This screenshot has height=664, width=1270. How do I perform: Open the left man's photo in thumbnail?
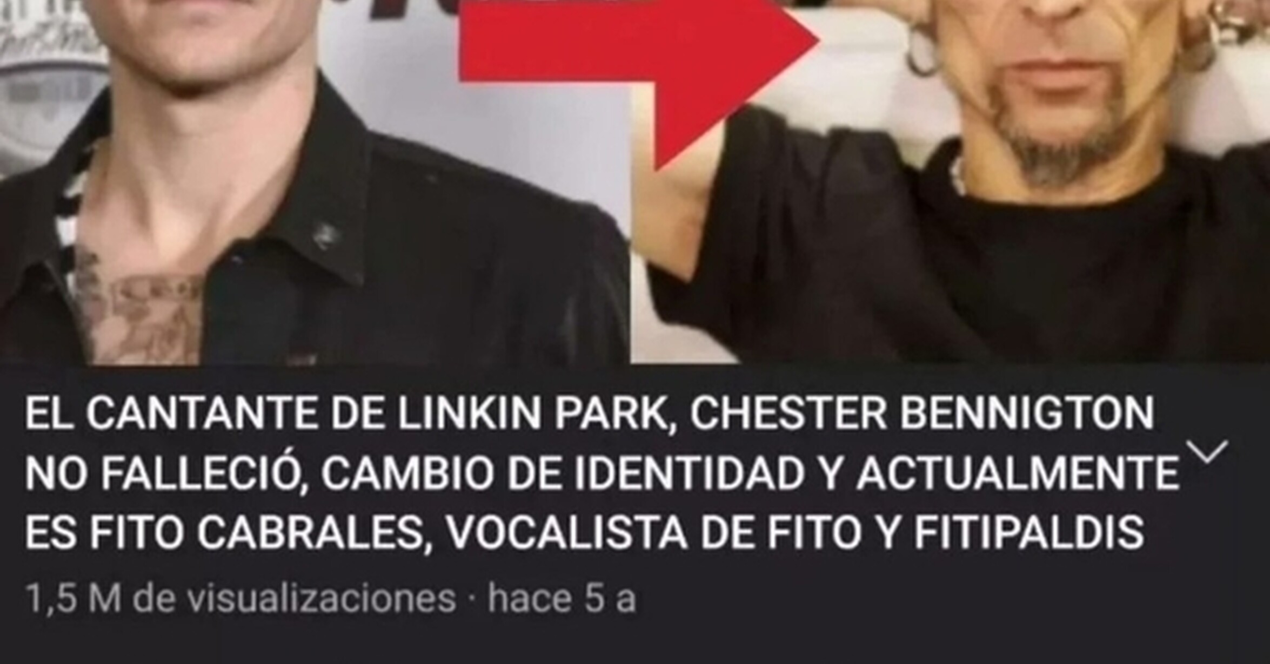click(313, 182)
